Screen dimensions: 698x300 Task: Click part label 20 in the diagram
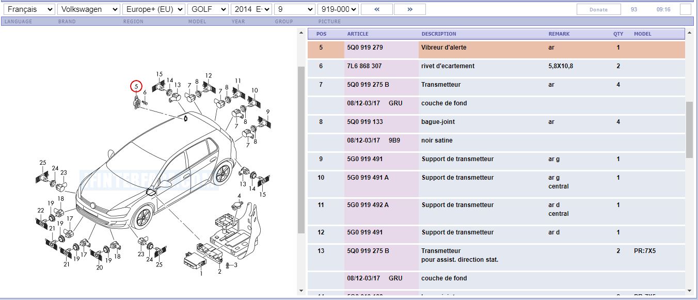coord(100,267)
